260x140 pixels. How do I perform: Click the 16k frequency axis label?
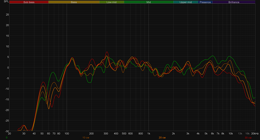[247, 134]
